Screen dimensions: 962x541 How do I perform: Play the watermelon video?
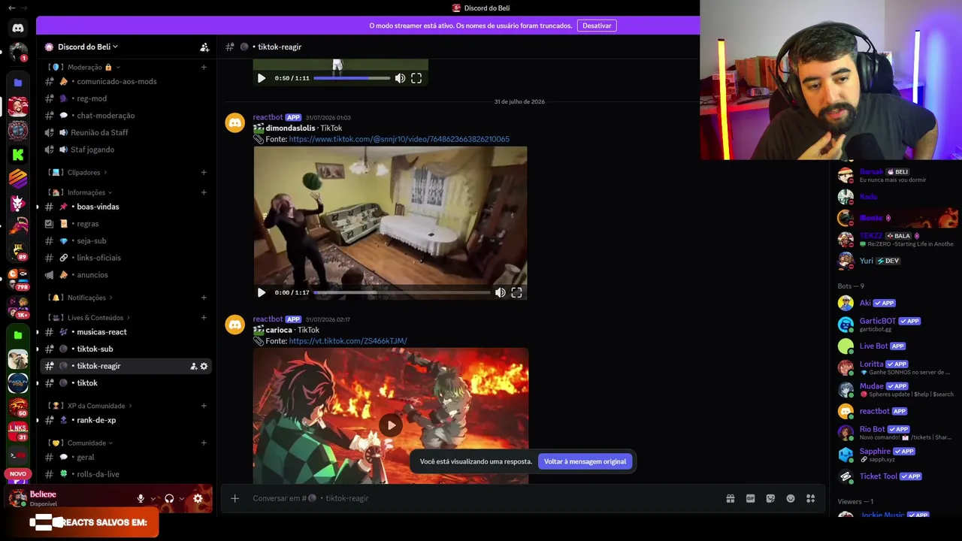point(261,292)
